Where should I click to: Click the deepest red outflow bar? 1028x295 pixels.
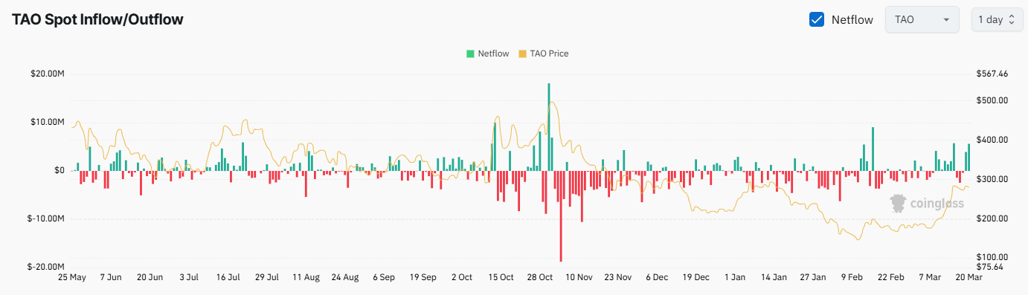click(561, 216)
